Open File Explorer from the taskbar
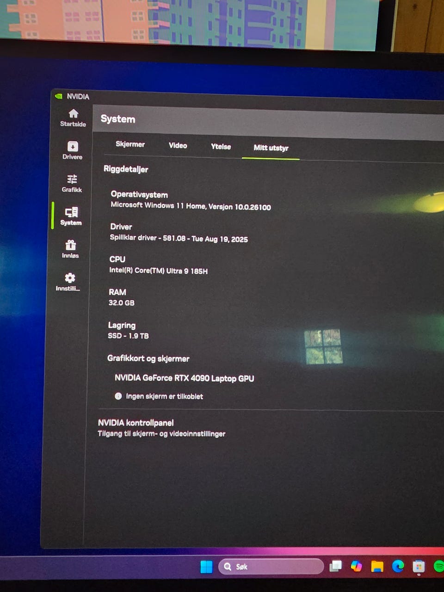This screenshot has height=592, width=444. (377, 566)
